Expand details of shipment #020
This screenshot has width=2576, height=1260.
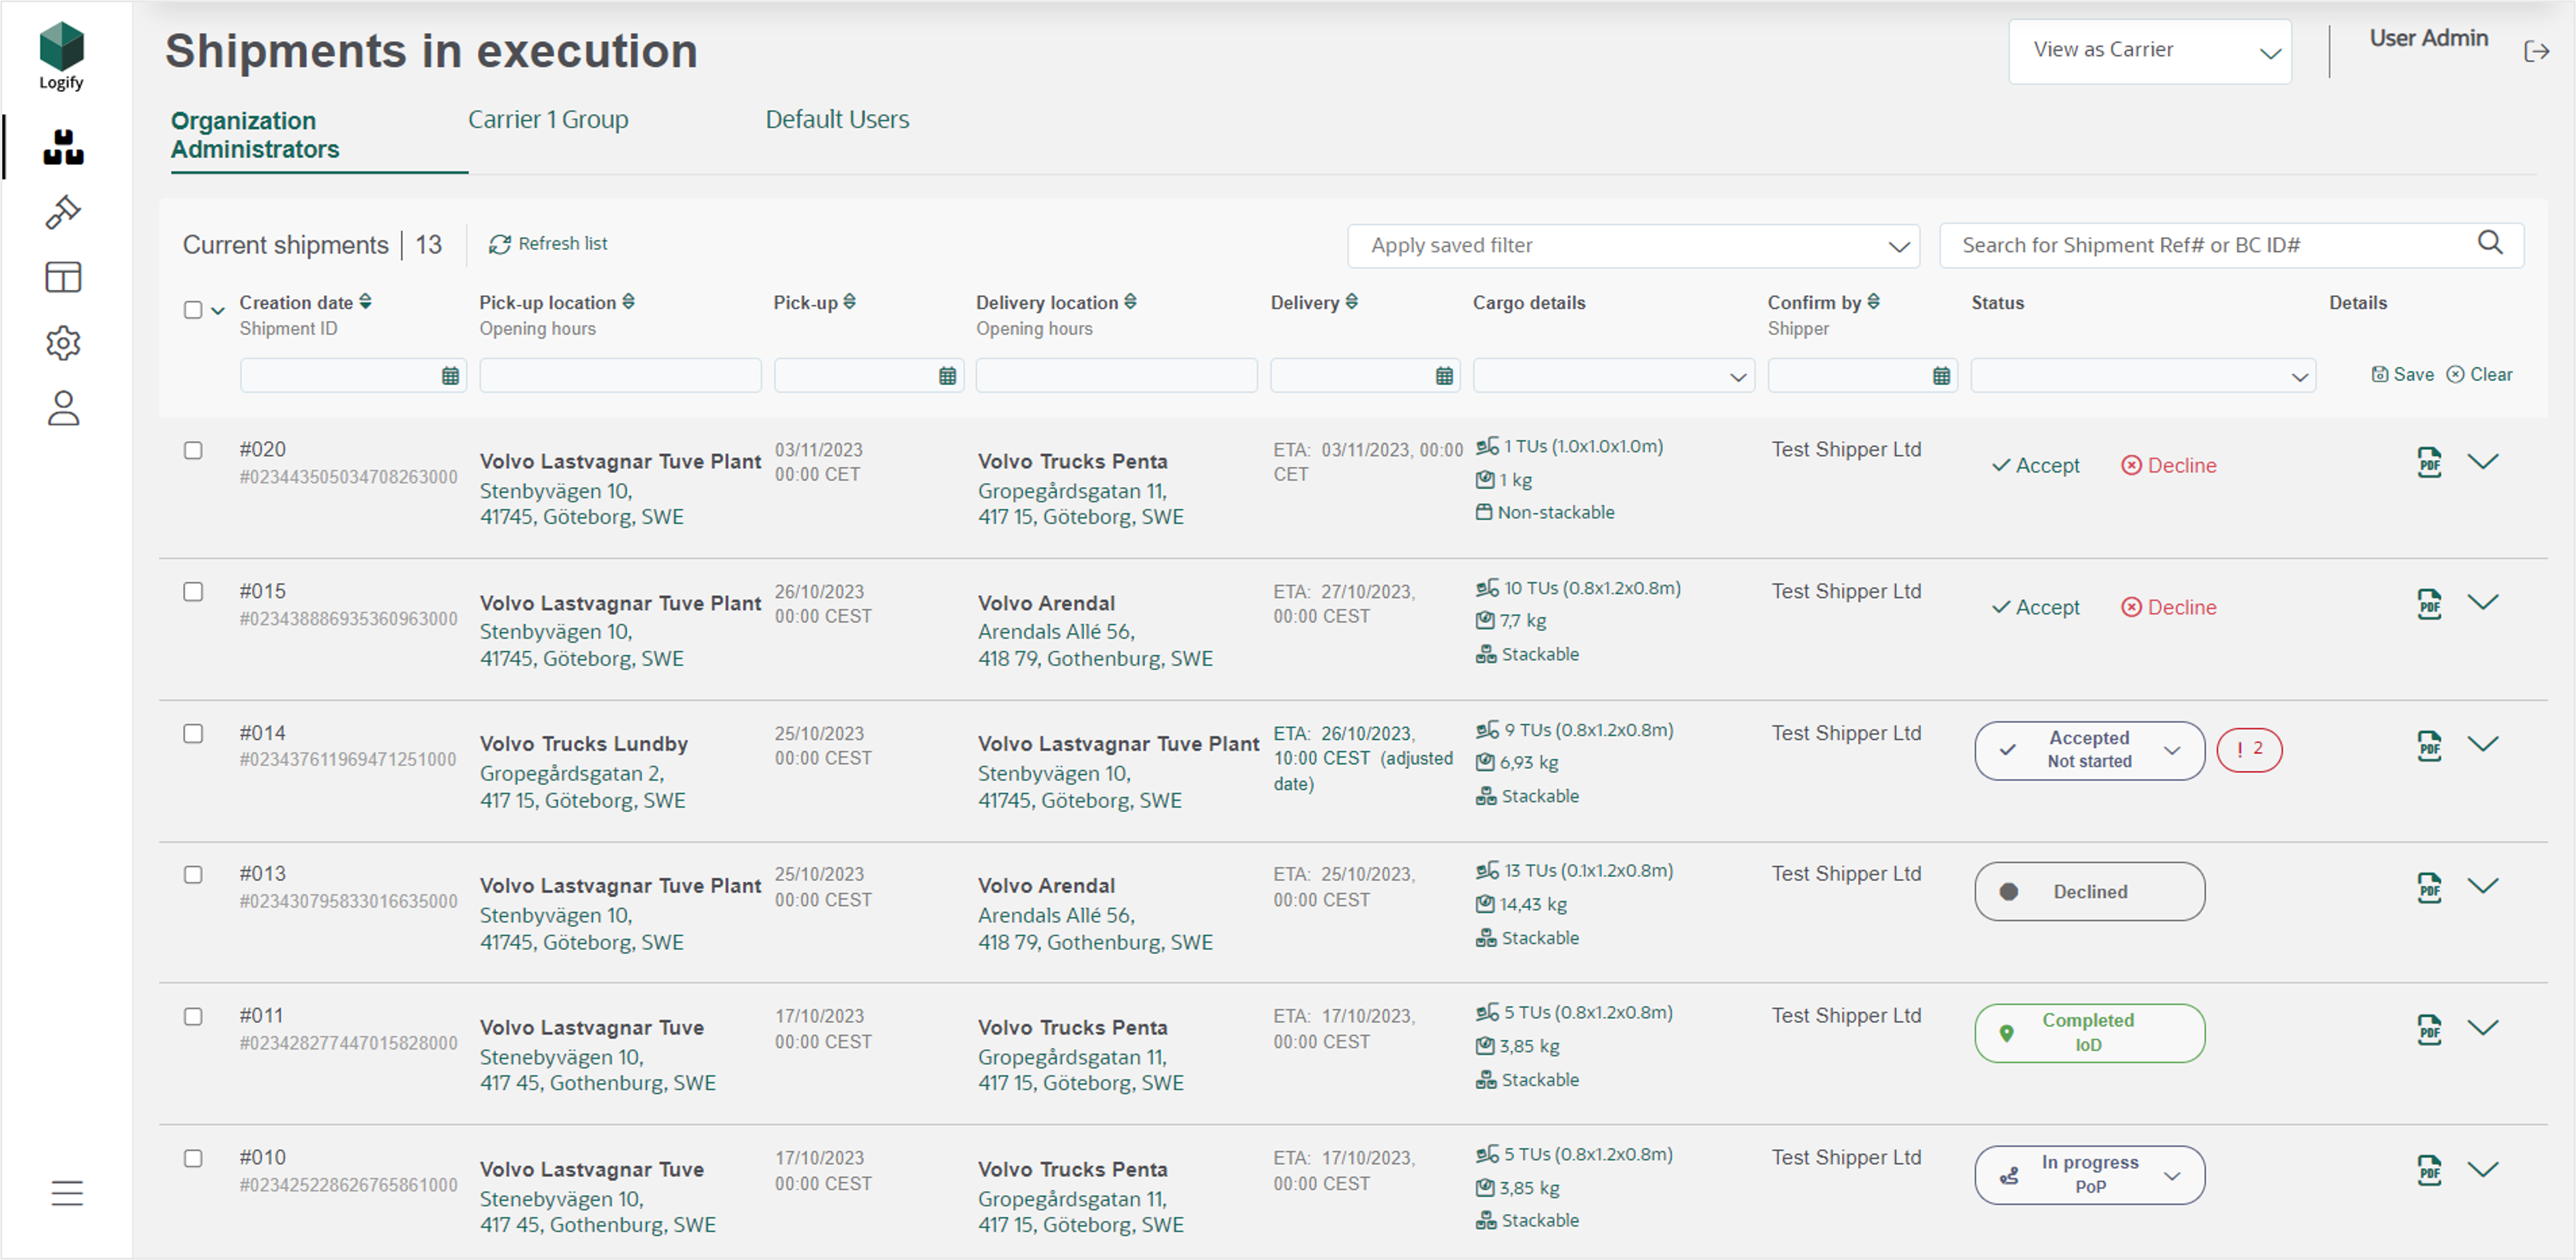[x=2483, y=461]
